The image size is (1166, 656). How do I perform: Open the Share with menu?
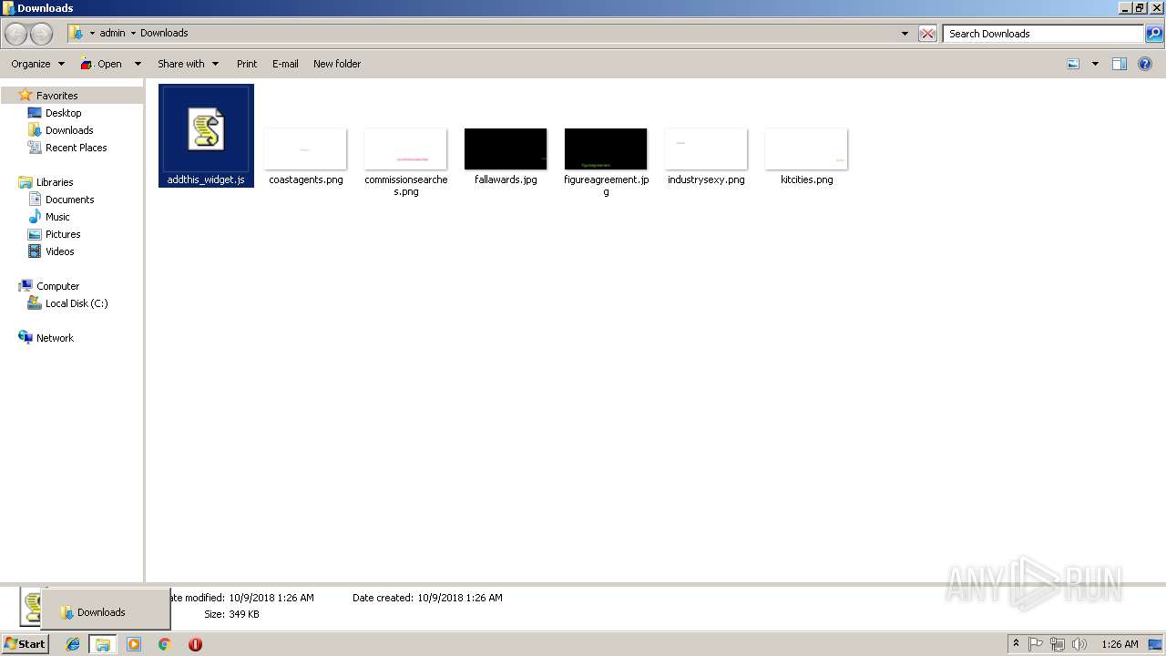click(x=189, y=64)
